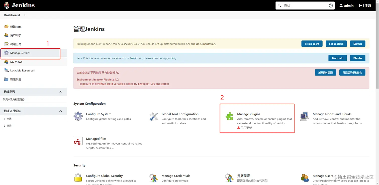Open the Dashboard breadcrumb
This screenshot has height=185, width=379.
[12, 15]
